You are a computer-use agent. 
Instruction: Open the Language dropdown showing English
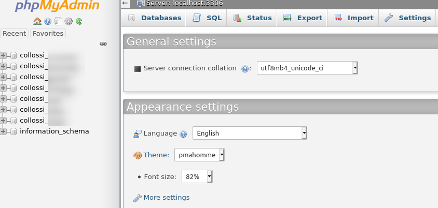point(250,133)
